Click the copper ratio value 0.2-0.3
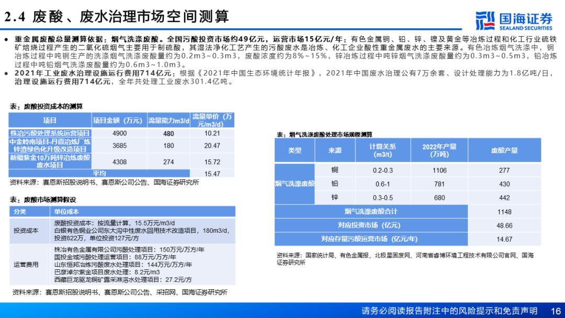This screenshot has width=565, height=318. pos(382,171)
